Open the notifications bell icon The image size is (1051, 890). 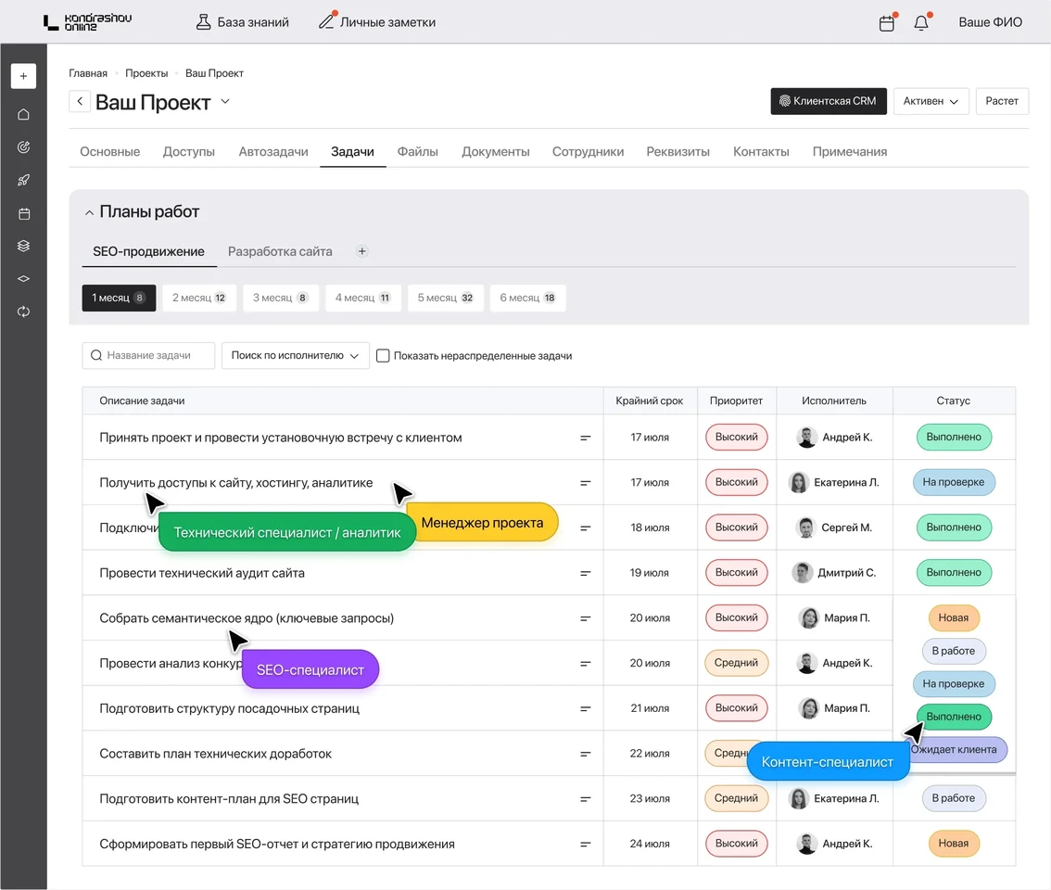(x=921, y=23)
